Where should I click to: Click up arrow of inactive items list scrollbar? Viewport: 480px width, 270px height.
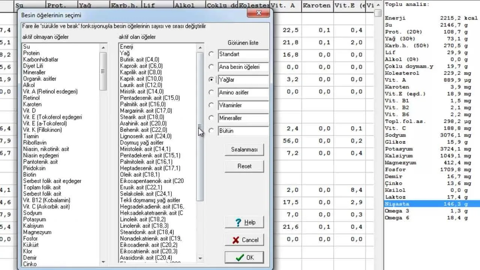click(x=103, y=48)
